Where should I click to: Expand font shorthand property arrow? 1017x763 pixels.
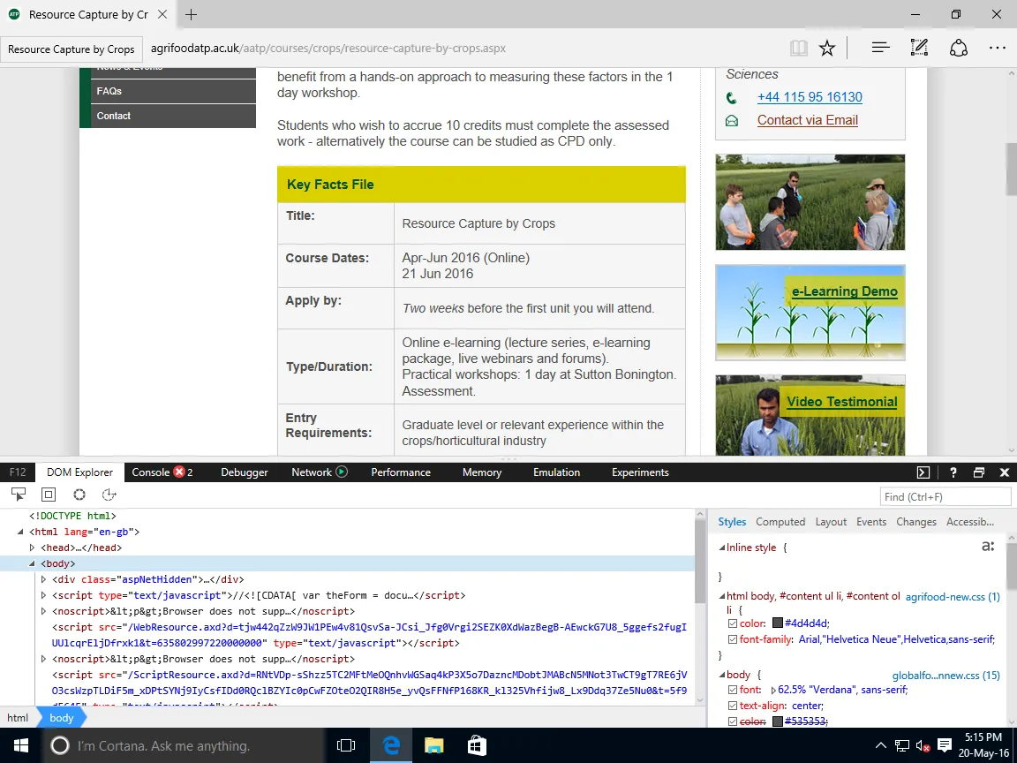(772, 690)
